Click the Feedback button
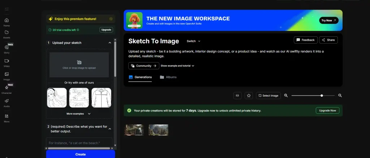Image resolution: width=370 pixels, height=158 pixels. [x=306, y=40]
